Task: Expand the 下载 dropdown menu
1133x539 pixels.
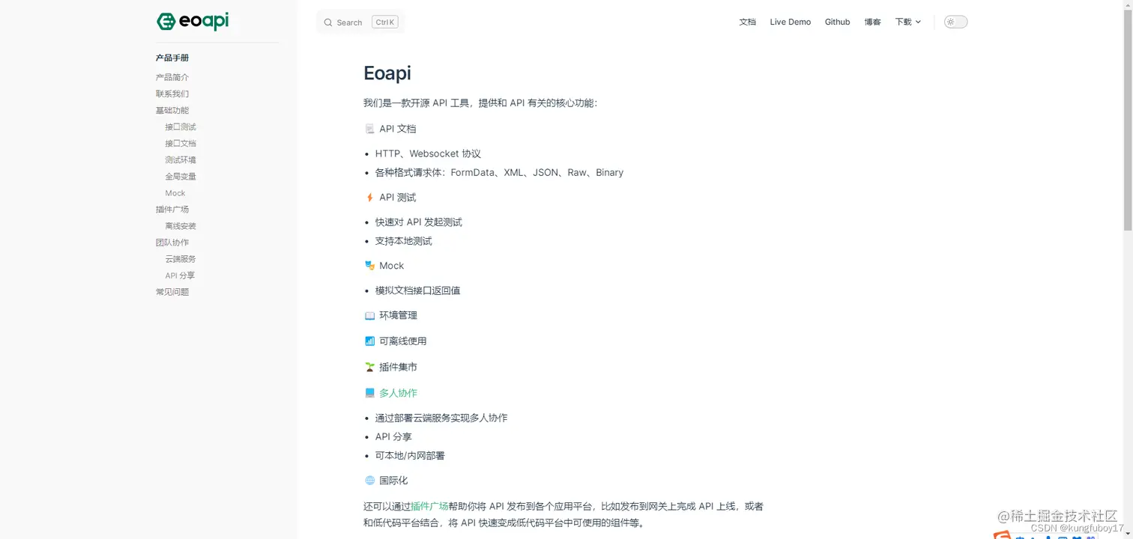Action: click(907, 22)
